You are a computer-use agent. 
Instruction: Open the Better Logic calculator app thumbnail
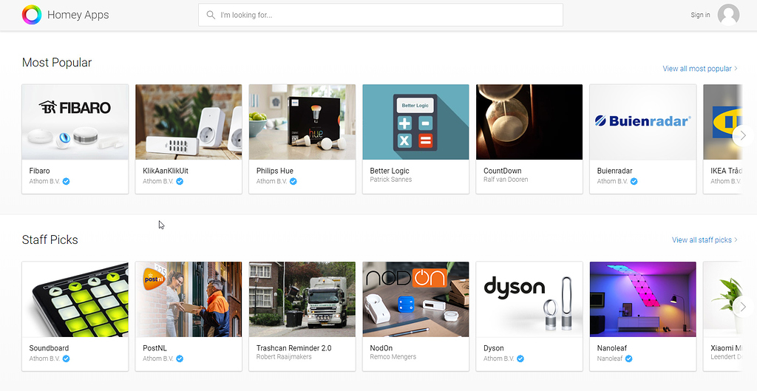pos(415,122)
